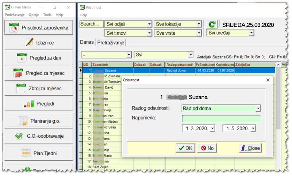The image size is (292, 176).
Task: Click the UID column header
Action: click(x=87, y=65)
